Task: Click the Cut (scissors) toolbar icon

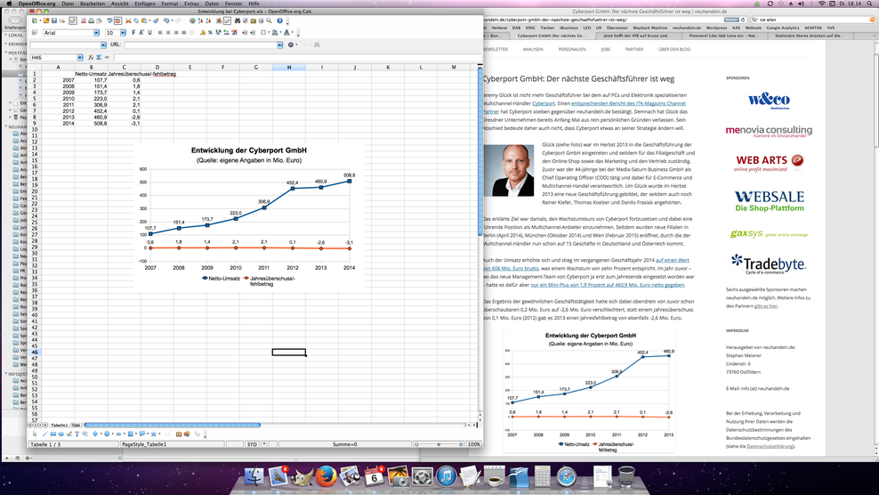Action: click(128, 20)
